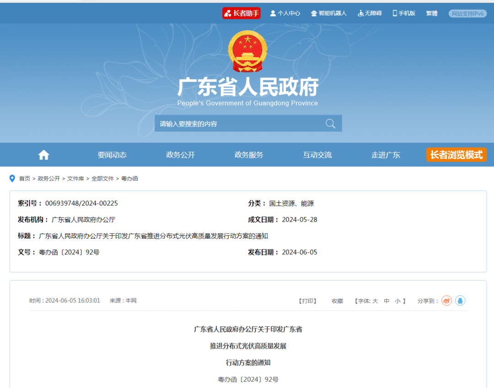The height and width of the screenshot is (388, 494).
Task: Select article heading line 行动方案的通知
Action: click(248, 362)
